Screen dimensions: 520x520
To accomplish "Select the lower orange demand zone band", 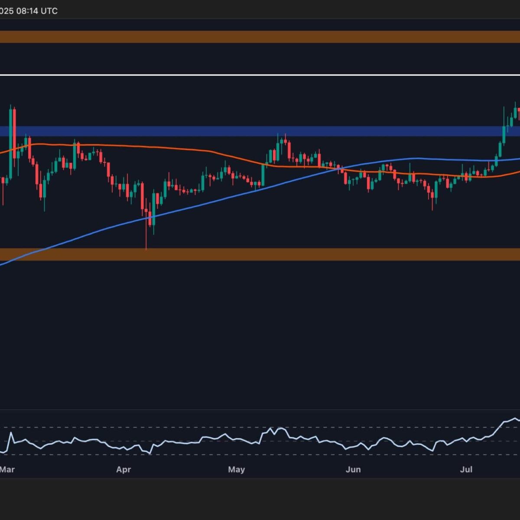I will pyautogui.click(x=260, y=254).
